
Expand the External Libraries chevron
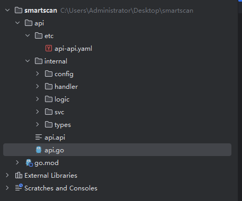(x=7, y=175)
